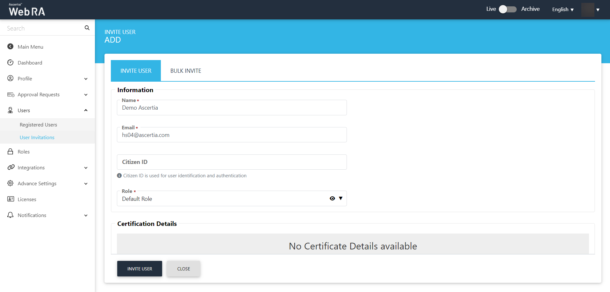Click the Main Menu back arrow icon
The height and width of the screenshot is (292, 610).
[x=11, y=47]
